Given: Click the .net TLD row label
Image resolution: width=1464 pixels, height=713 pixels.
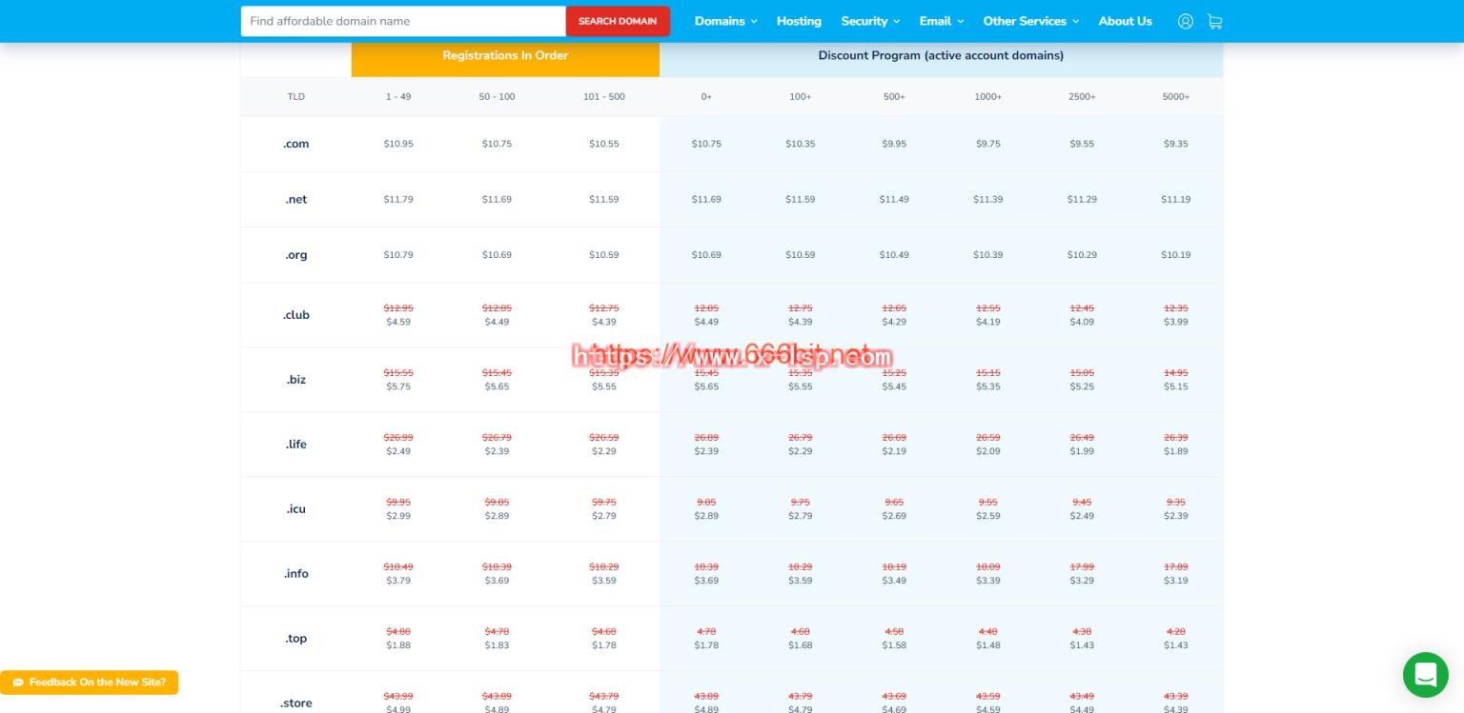Looking at the screenshot, I should 296,199.
